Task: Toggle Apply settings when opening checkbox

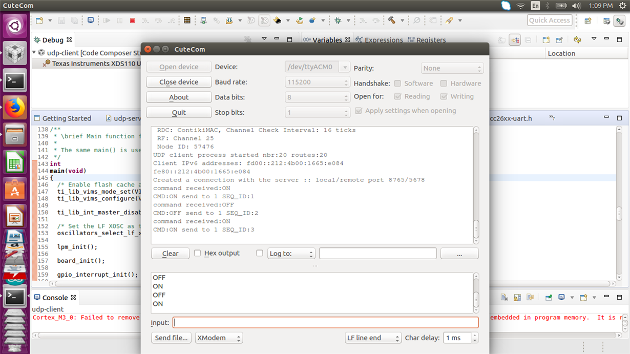Action: [359, 110]
